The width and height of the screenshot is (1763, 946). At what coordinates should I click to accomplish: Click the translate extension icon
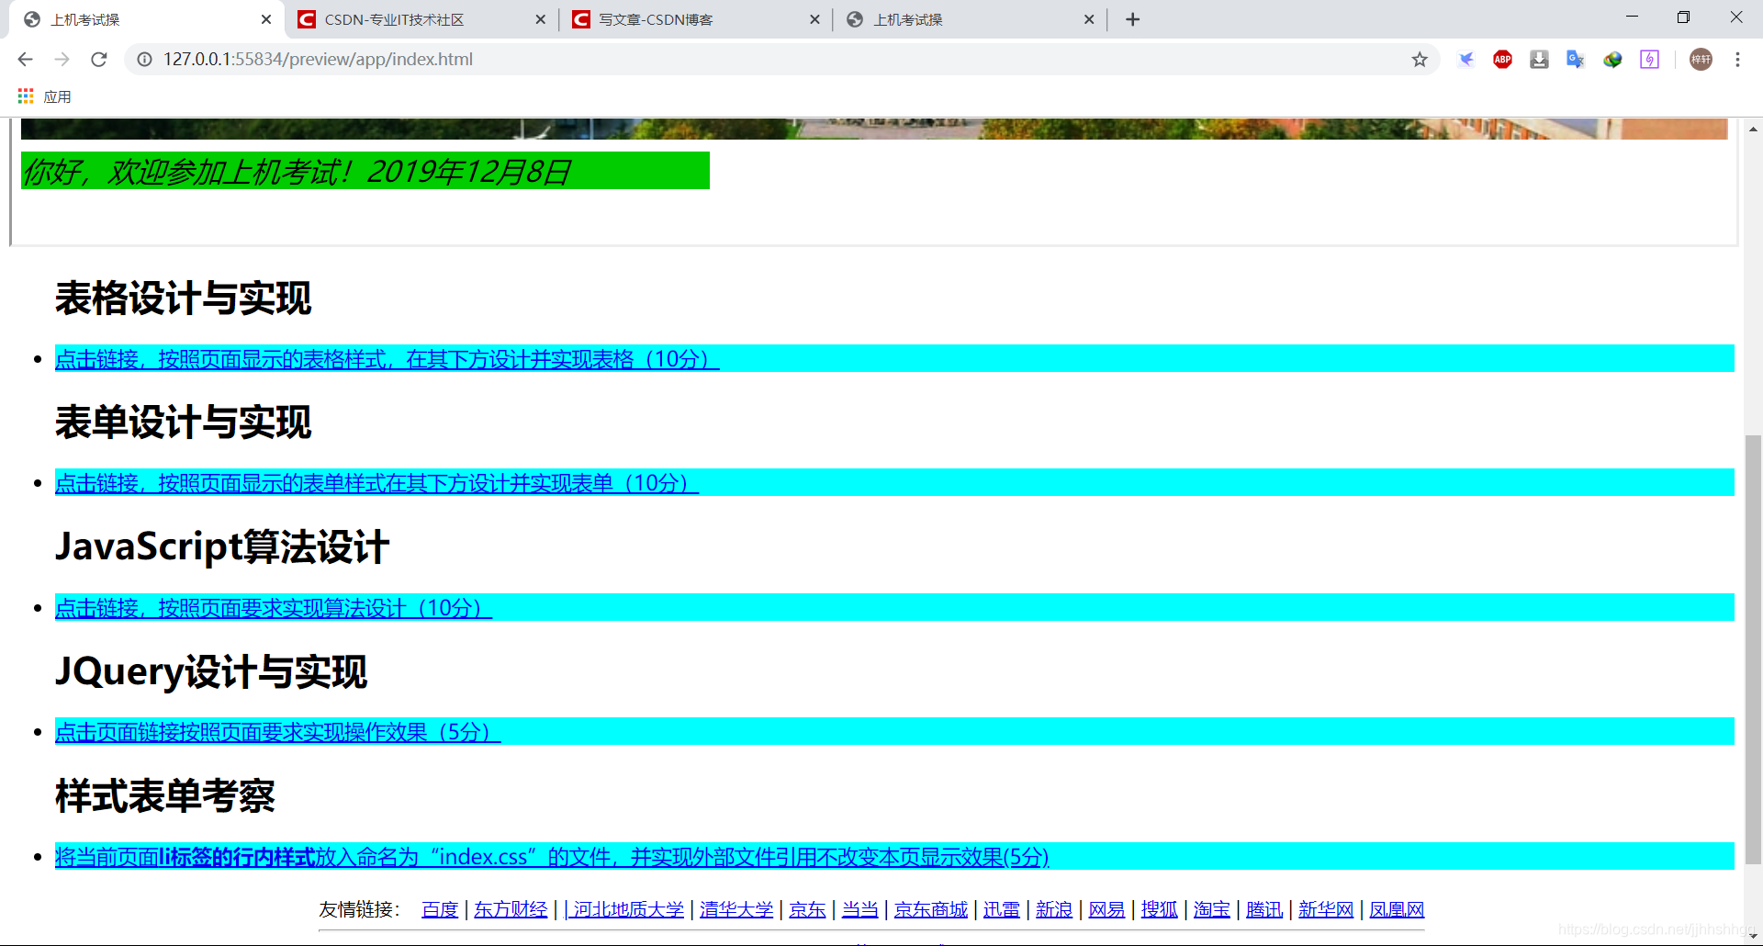click(1576, 60)
